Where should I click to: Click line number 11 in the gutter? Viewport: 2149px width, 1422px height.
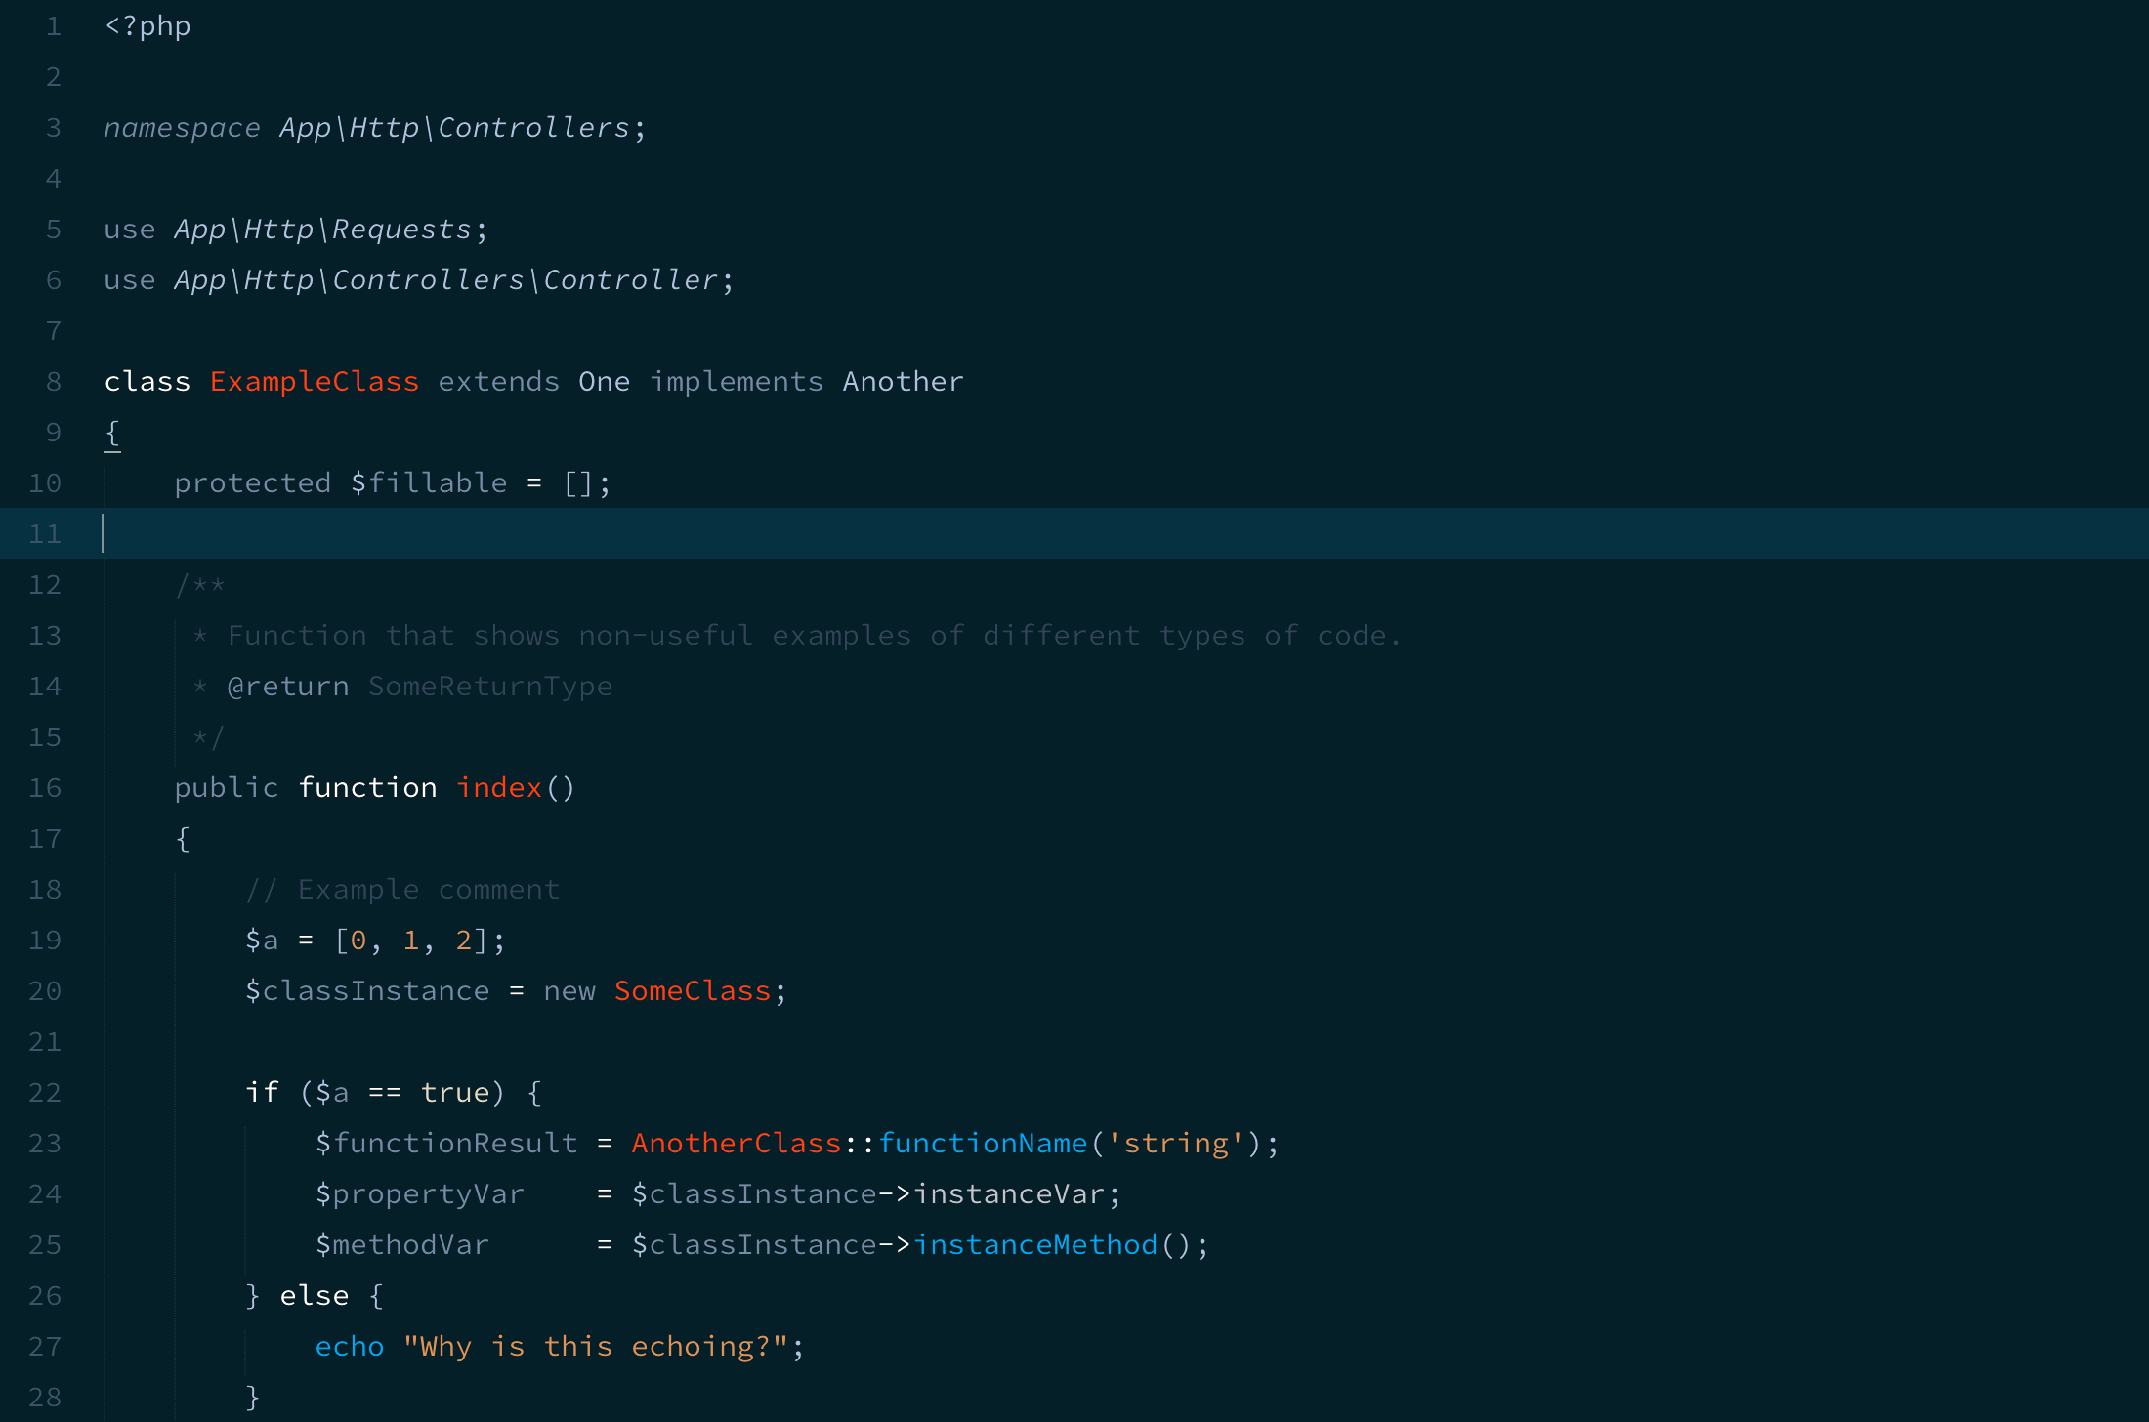coord(45,534)
